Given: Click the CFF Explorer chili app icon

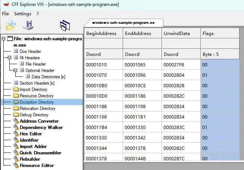Looking at the screenshot, I should [6, 4].
